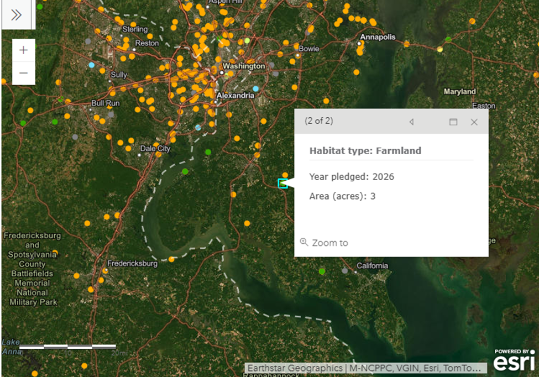The width and height of the screenshot is (539, 377).
Task: Select the popup title Habitat type: Farmland
Action: coord(365,150)
